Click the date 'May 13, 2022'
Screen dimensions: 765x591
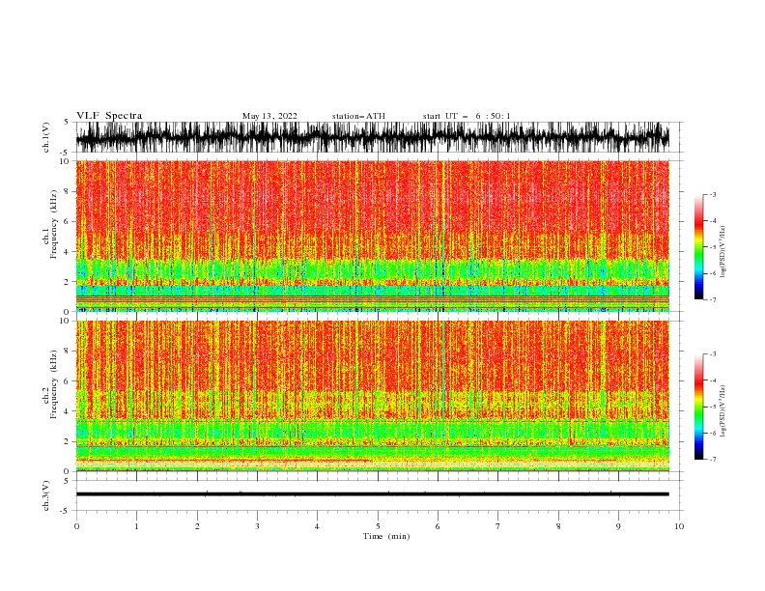click(269, 116)
